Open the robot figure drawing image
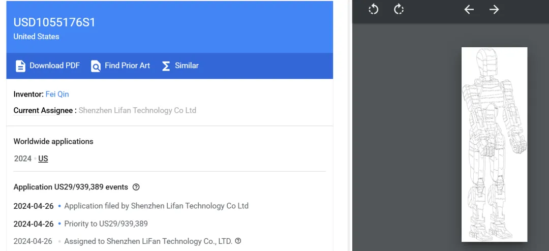 point(495,144)
